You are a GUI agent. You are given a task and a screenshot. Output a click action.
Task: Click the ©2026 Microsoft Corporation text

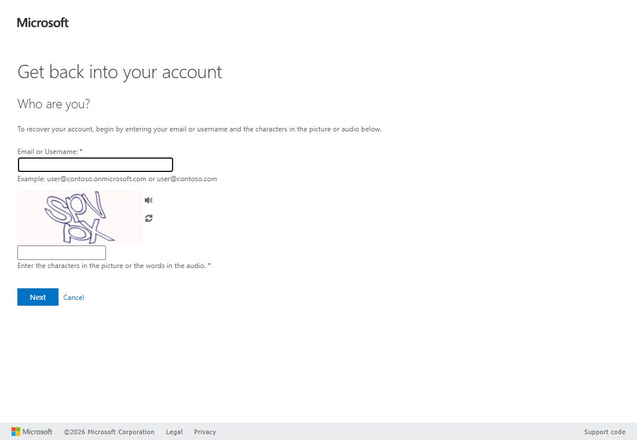(109, 432)
